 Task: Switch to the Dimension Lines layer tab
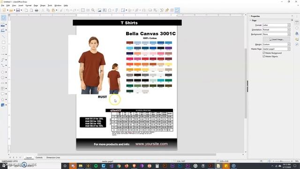[x=53, y=158]
